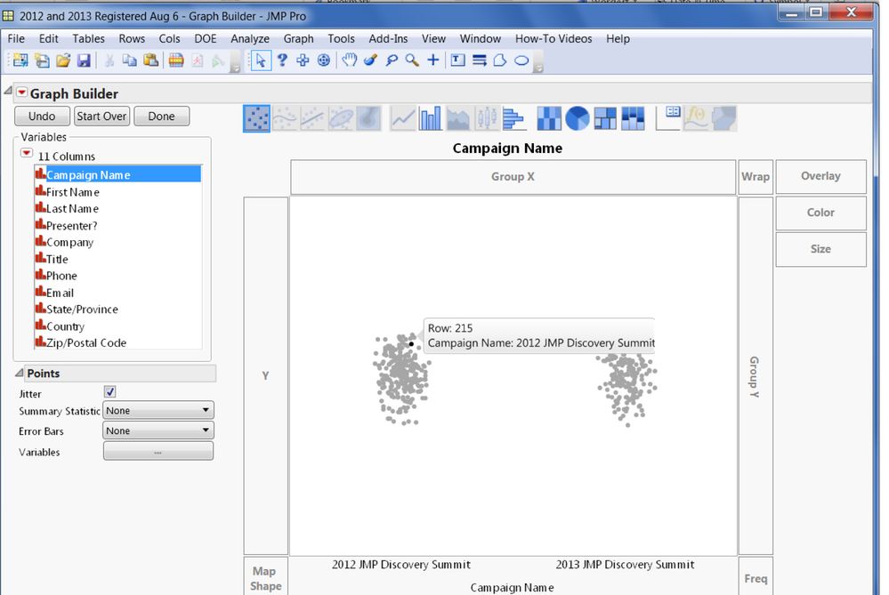Viewport: 889px width, 595px height.
Task: Click the Copy toolbar icon
Action: [130, 60]
